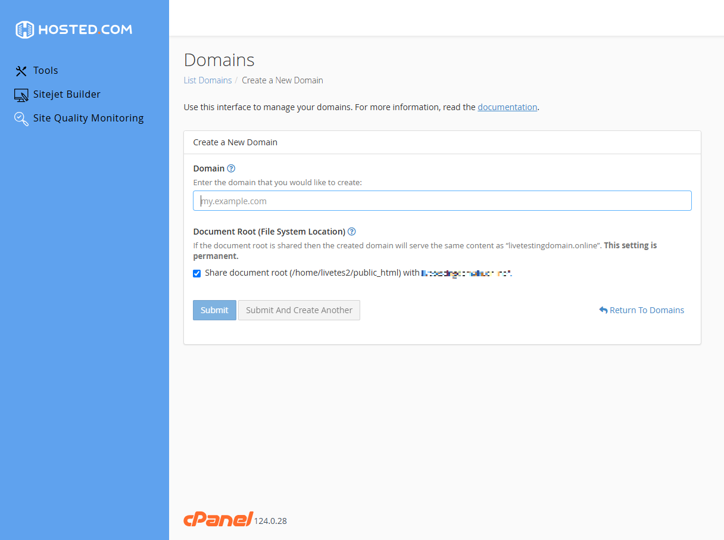
Task: Click Submit And Create Another
Action: click(299, 310)
